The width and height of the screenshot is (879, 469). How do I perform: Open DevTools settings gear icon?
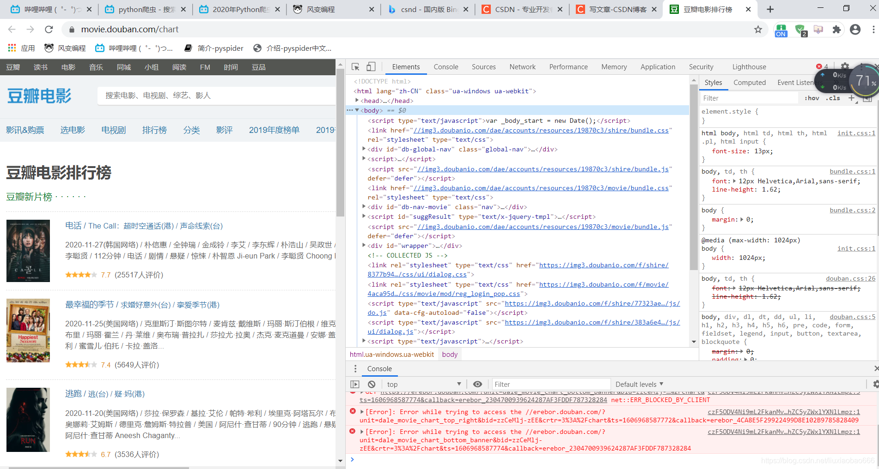[x=845, y=66]
